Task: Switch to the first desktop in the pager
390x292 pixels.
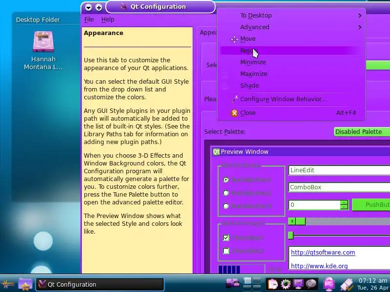Action: coord(247,281)
